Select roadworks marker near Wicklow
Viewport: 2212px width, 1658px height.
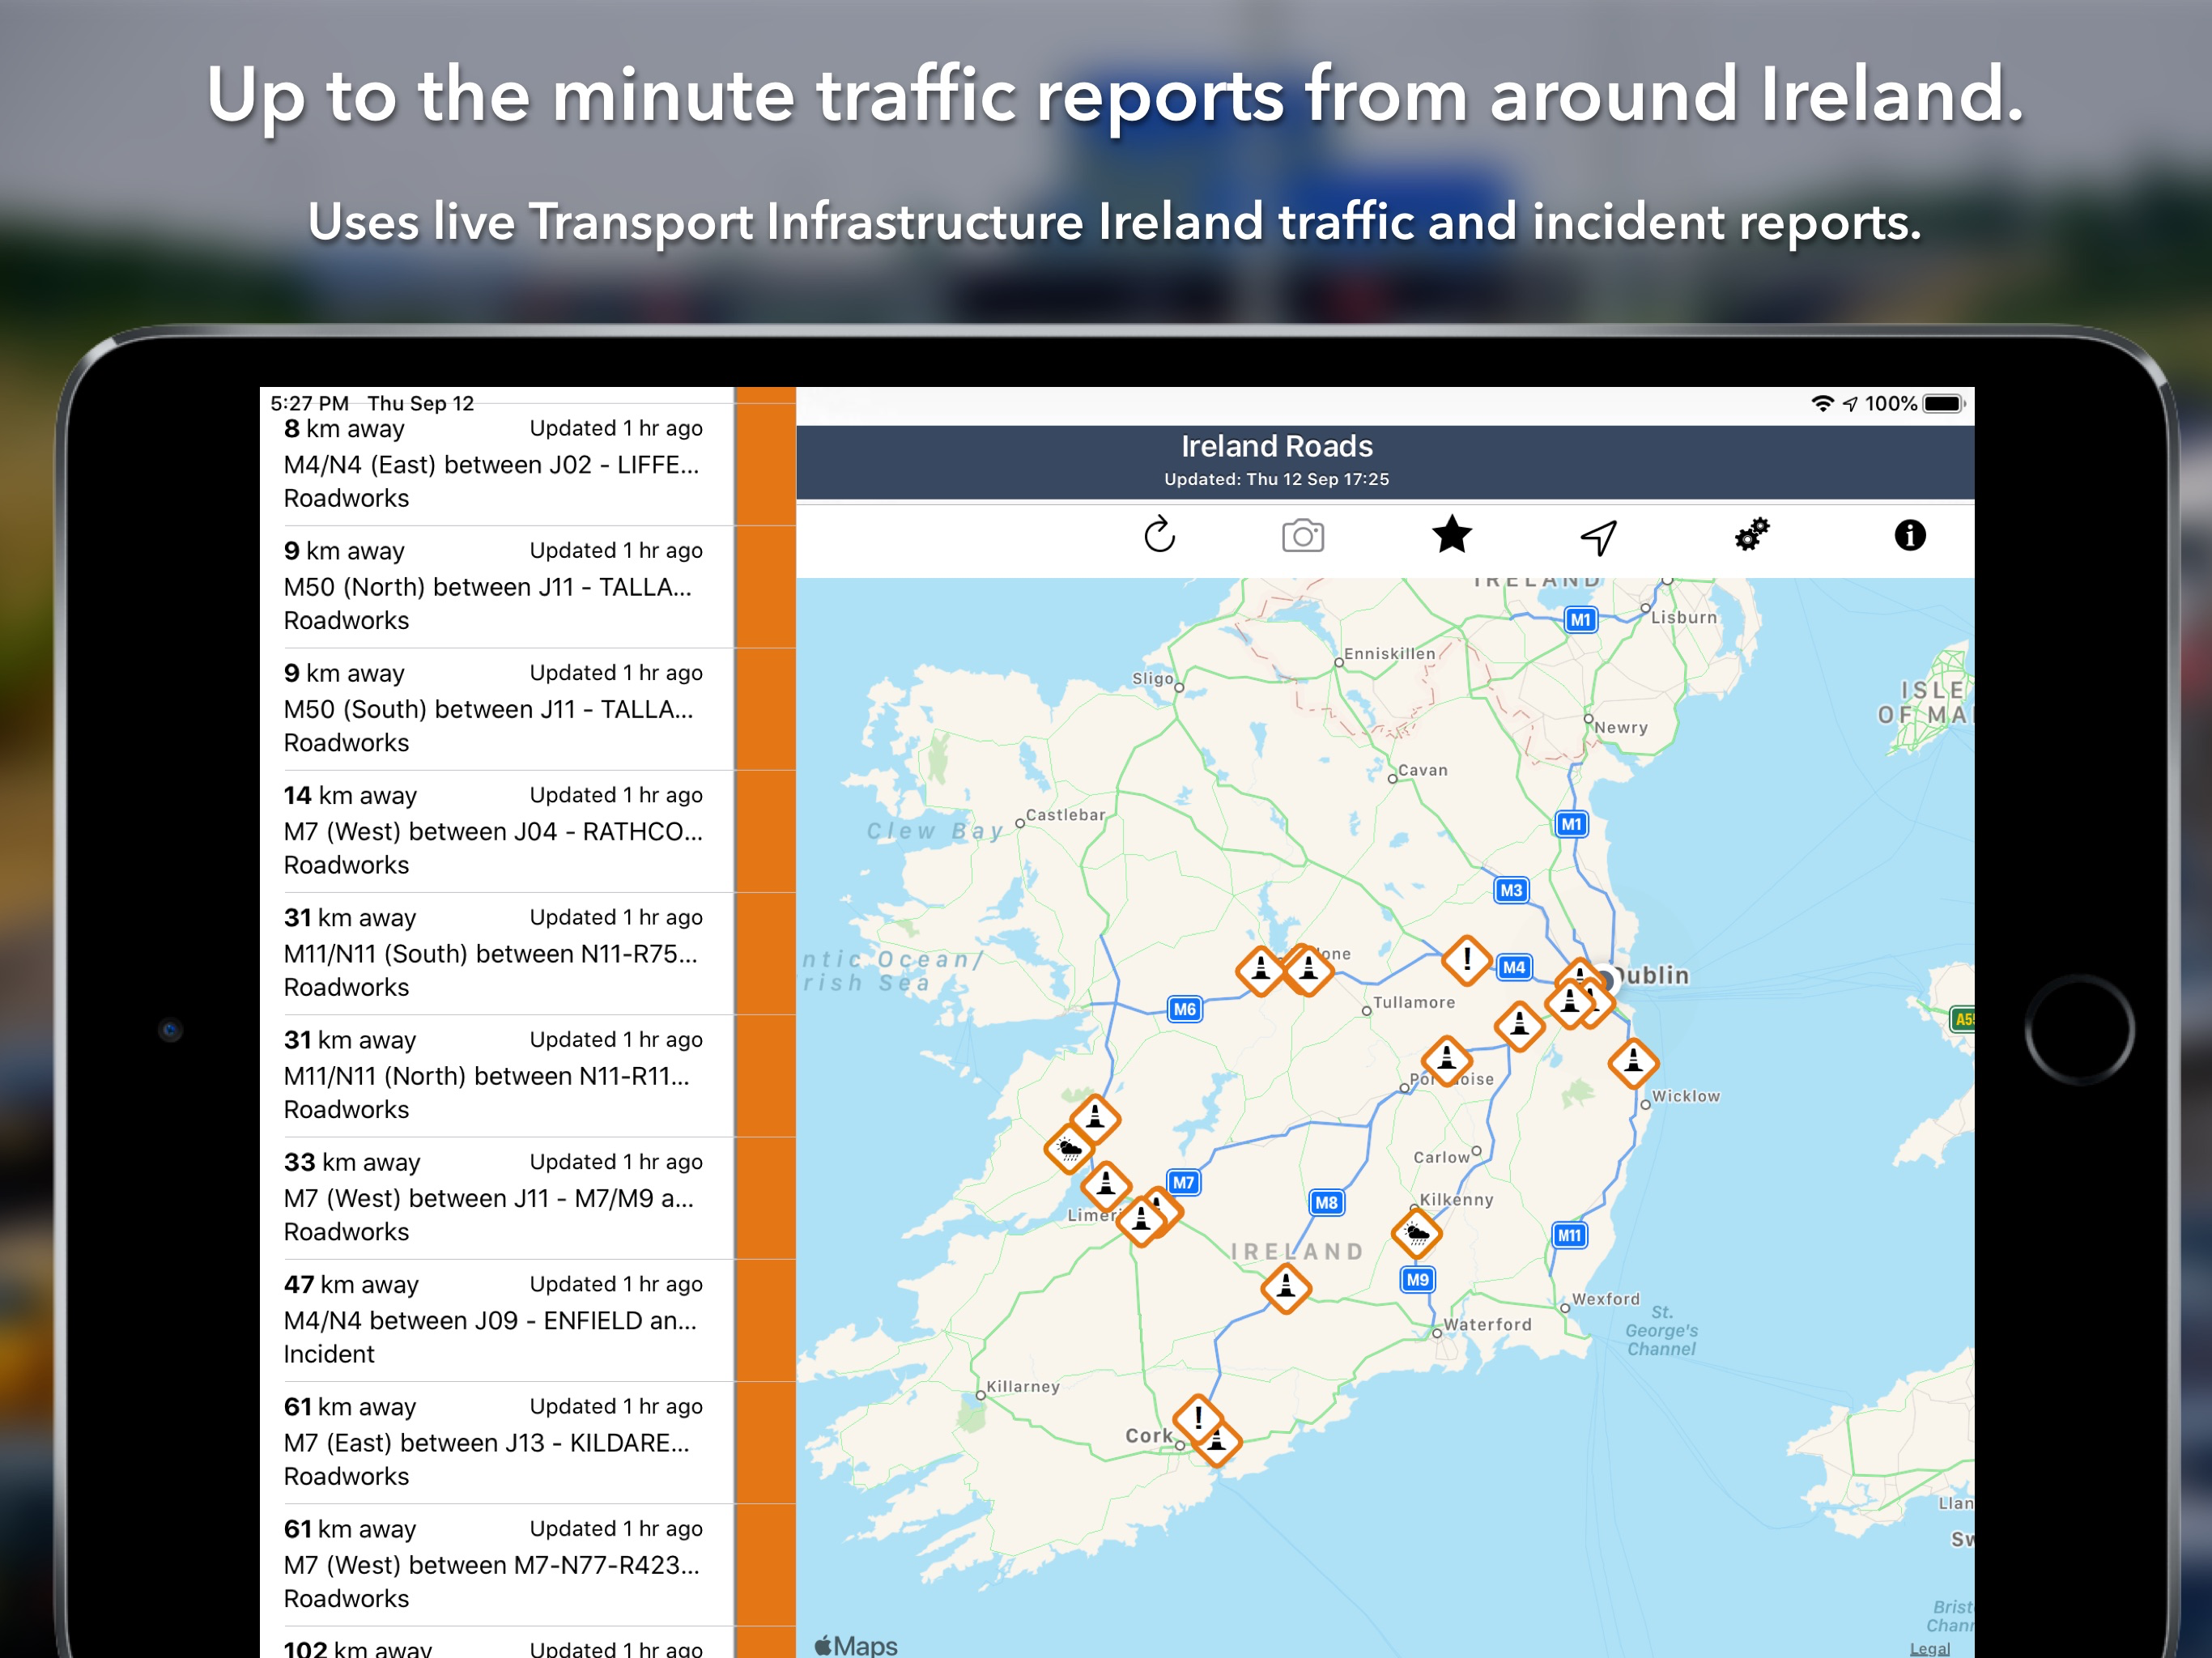pyautogui.click(x=1633, y=1063)
